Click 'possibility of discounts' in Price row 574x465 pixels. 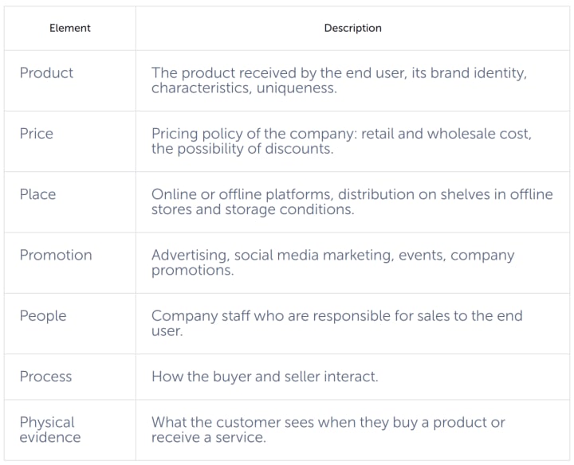255,149
